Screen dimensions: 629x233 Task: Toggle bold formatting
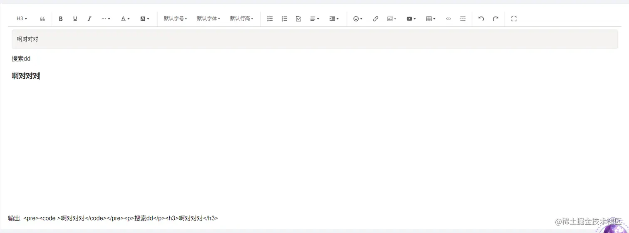(61, 19)
